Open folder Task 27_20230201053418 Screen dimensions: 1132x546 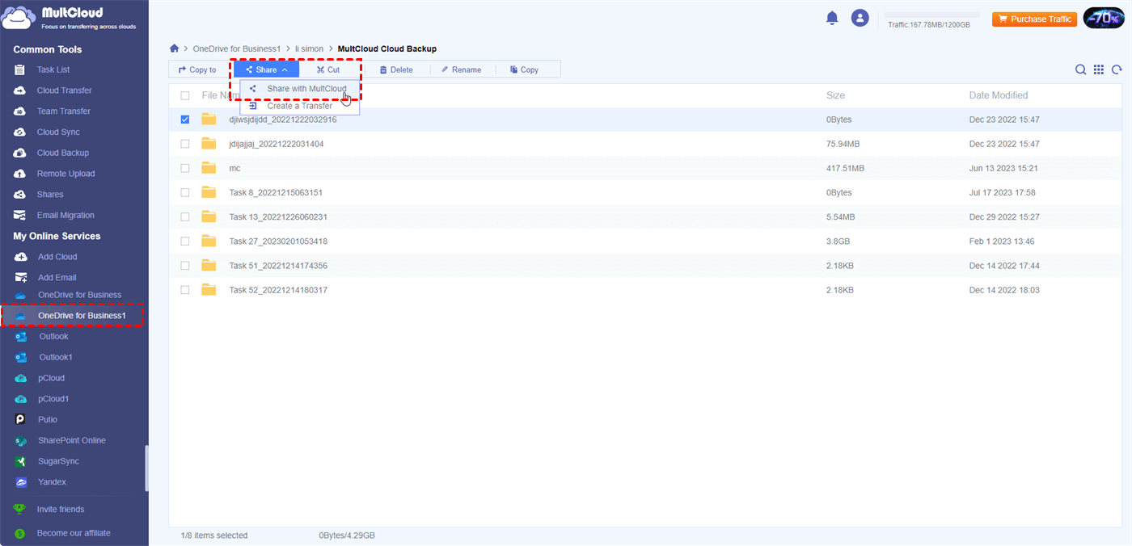278,241
